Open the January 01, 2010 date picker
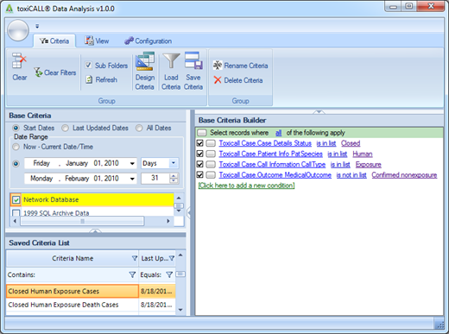 pos(132,163)
